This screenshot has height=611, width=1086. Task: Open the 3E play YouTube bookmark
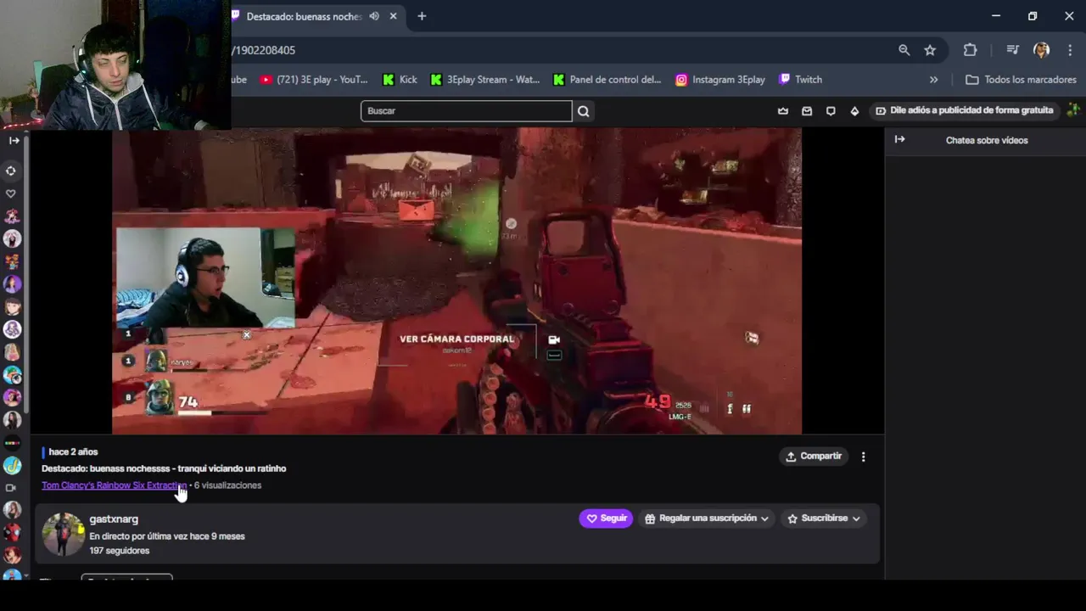point(314,80)
